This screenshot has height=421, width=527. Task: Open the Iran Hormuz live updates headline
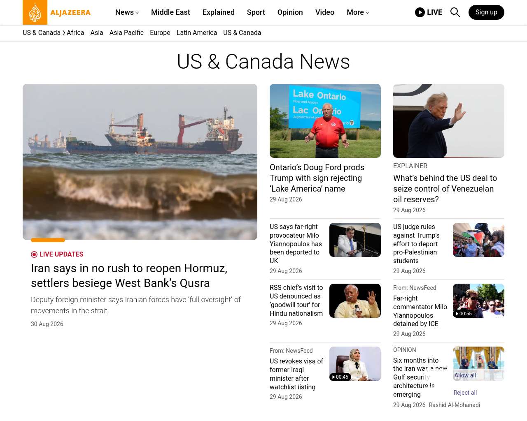[x=129, y=275]
